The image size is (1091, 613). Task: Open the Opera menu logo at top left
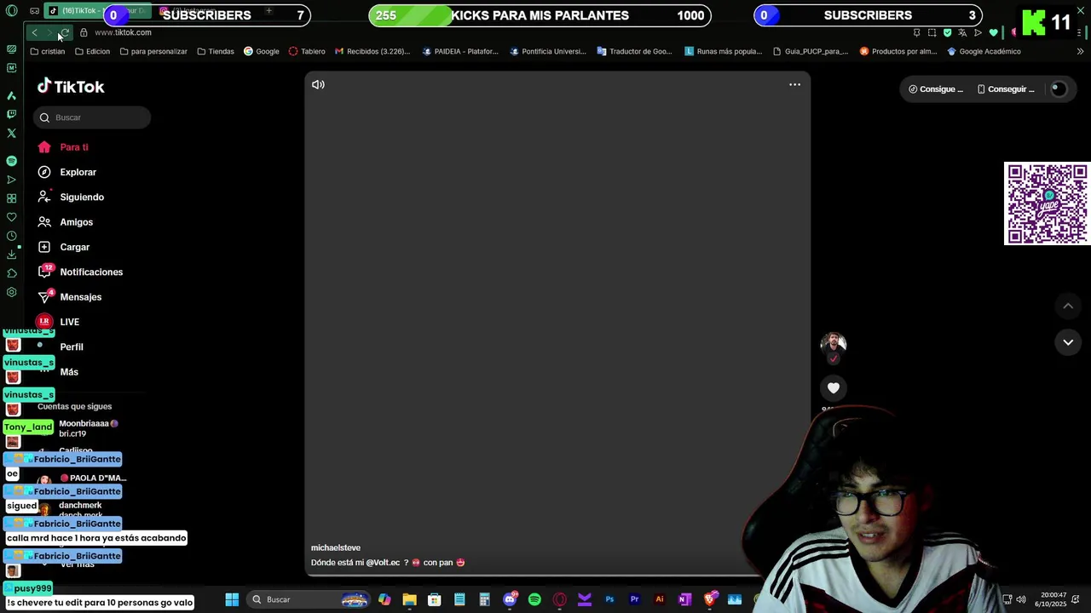click(12, 10)
